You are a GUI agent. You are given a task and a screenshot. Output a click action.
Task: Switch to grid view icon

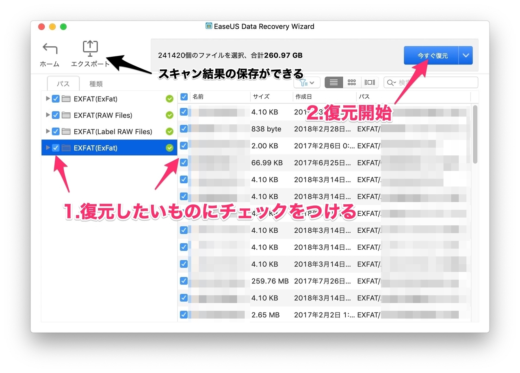pos(352,82)
